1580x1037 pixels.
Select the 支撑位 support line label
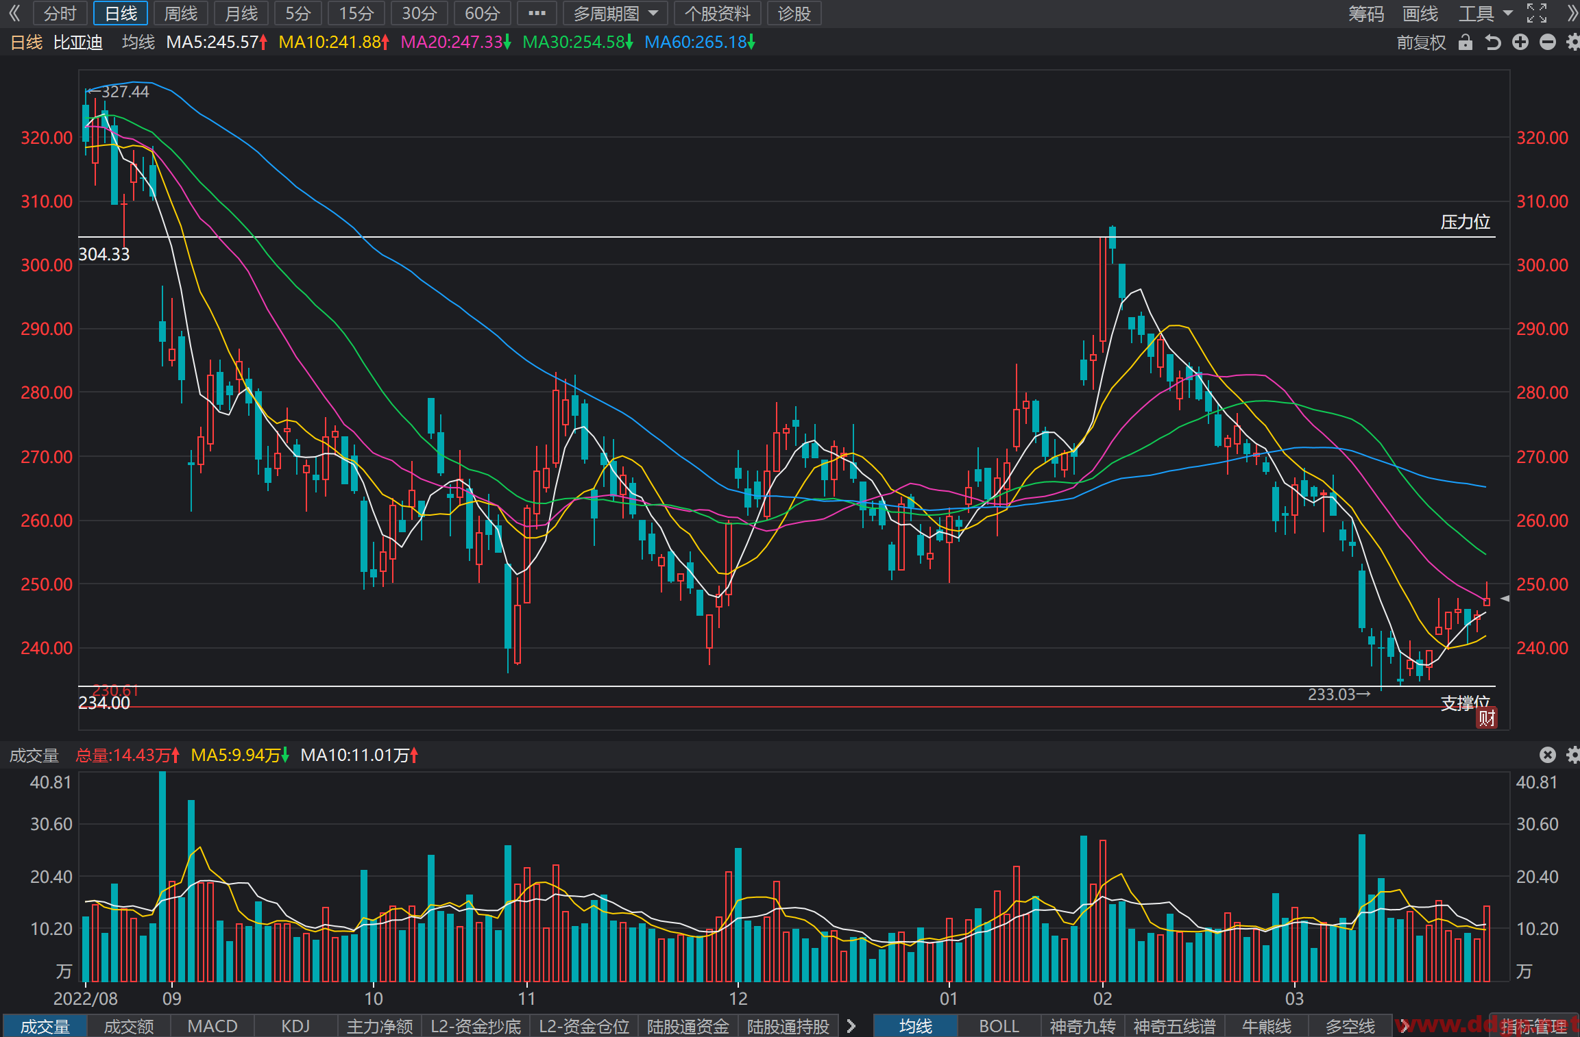pos(1465,703)
